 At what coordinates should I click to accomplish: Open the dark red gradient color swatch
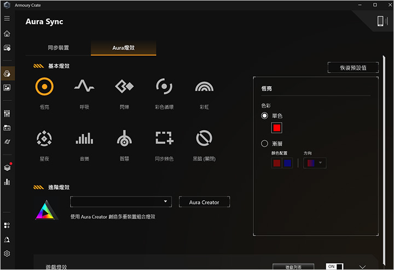tap(277, 163)
